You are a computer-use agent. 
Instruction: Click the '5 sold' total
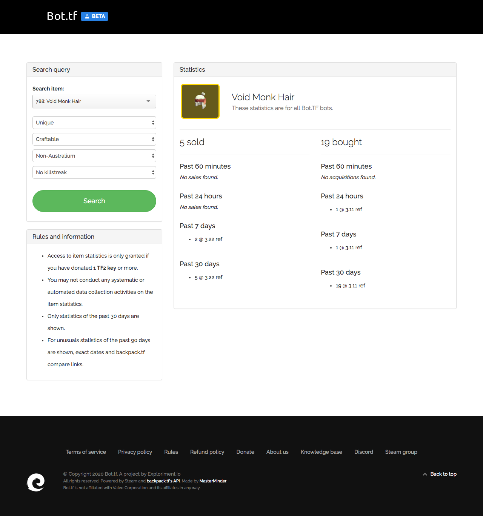(x=192, y=142)
